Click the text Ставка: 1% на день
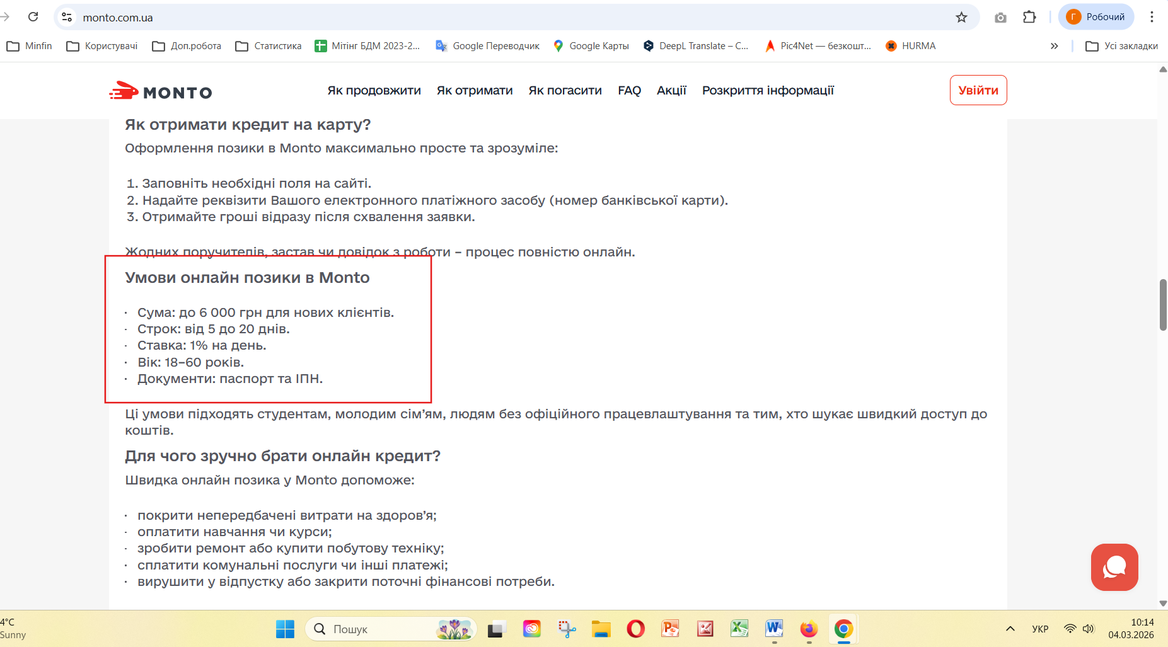1168x647 pixels. tap(202, 346)
